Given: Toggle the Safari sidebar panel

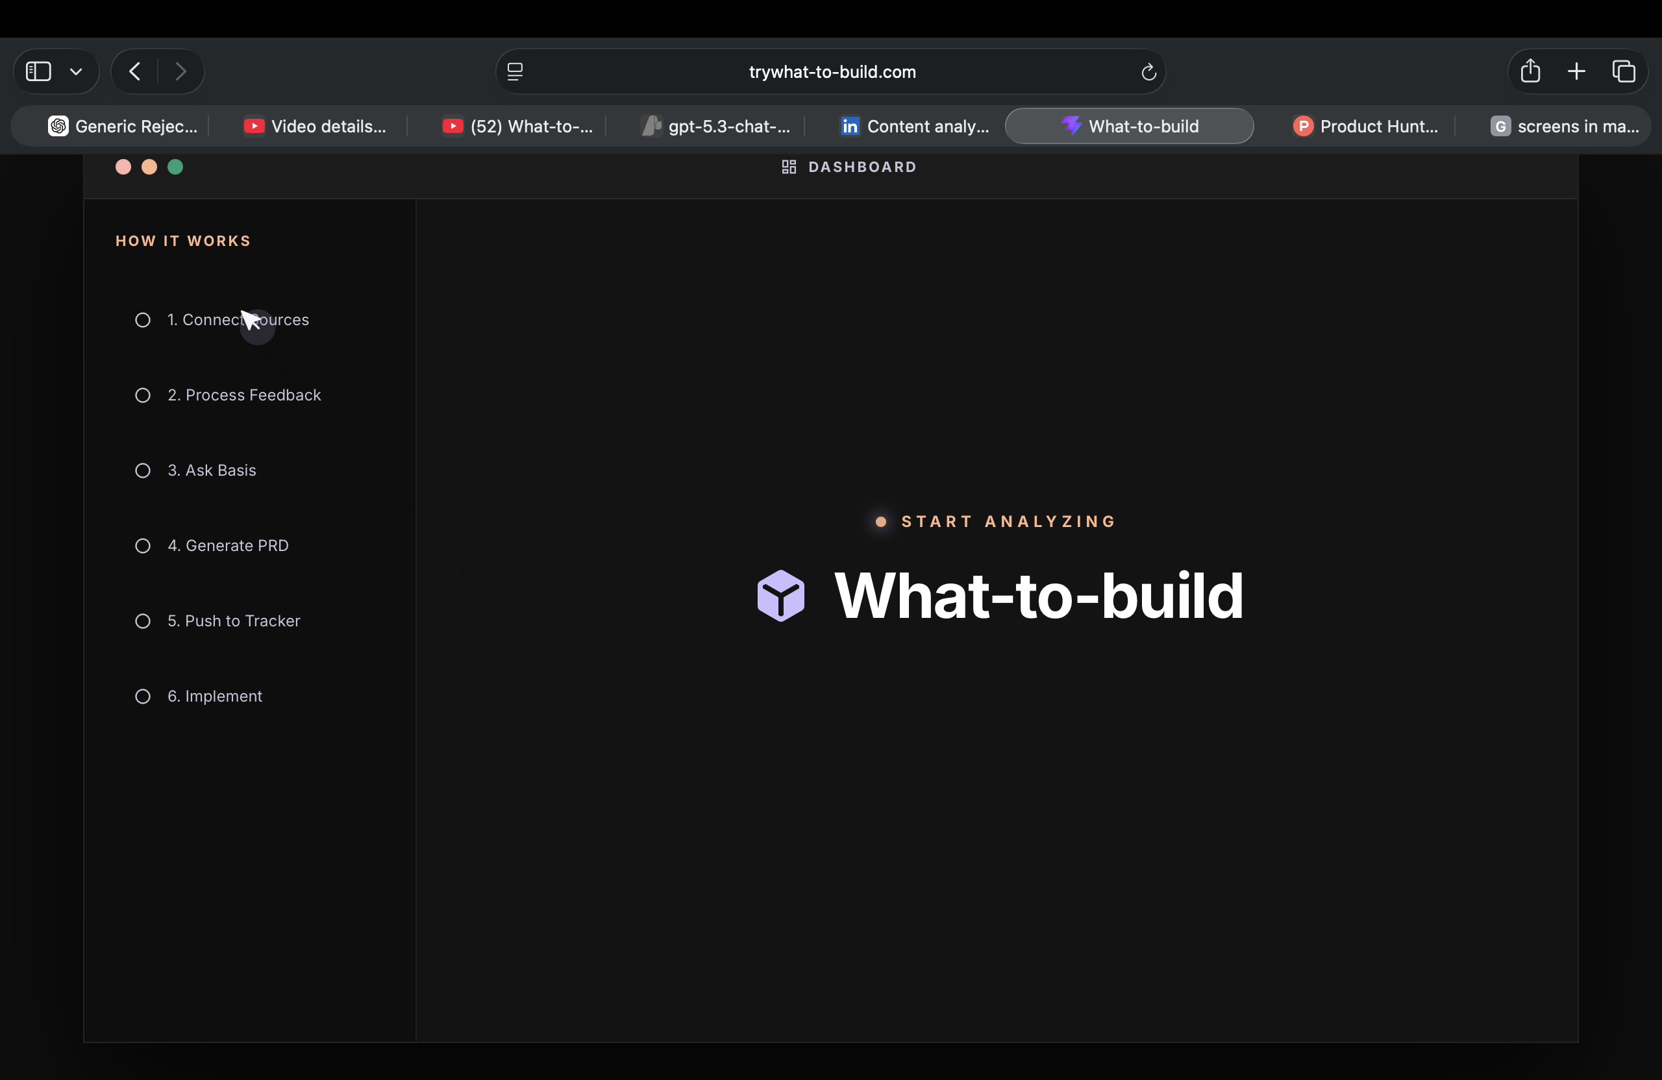Looking at the screenshot, I should coord(37,71).
